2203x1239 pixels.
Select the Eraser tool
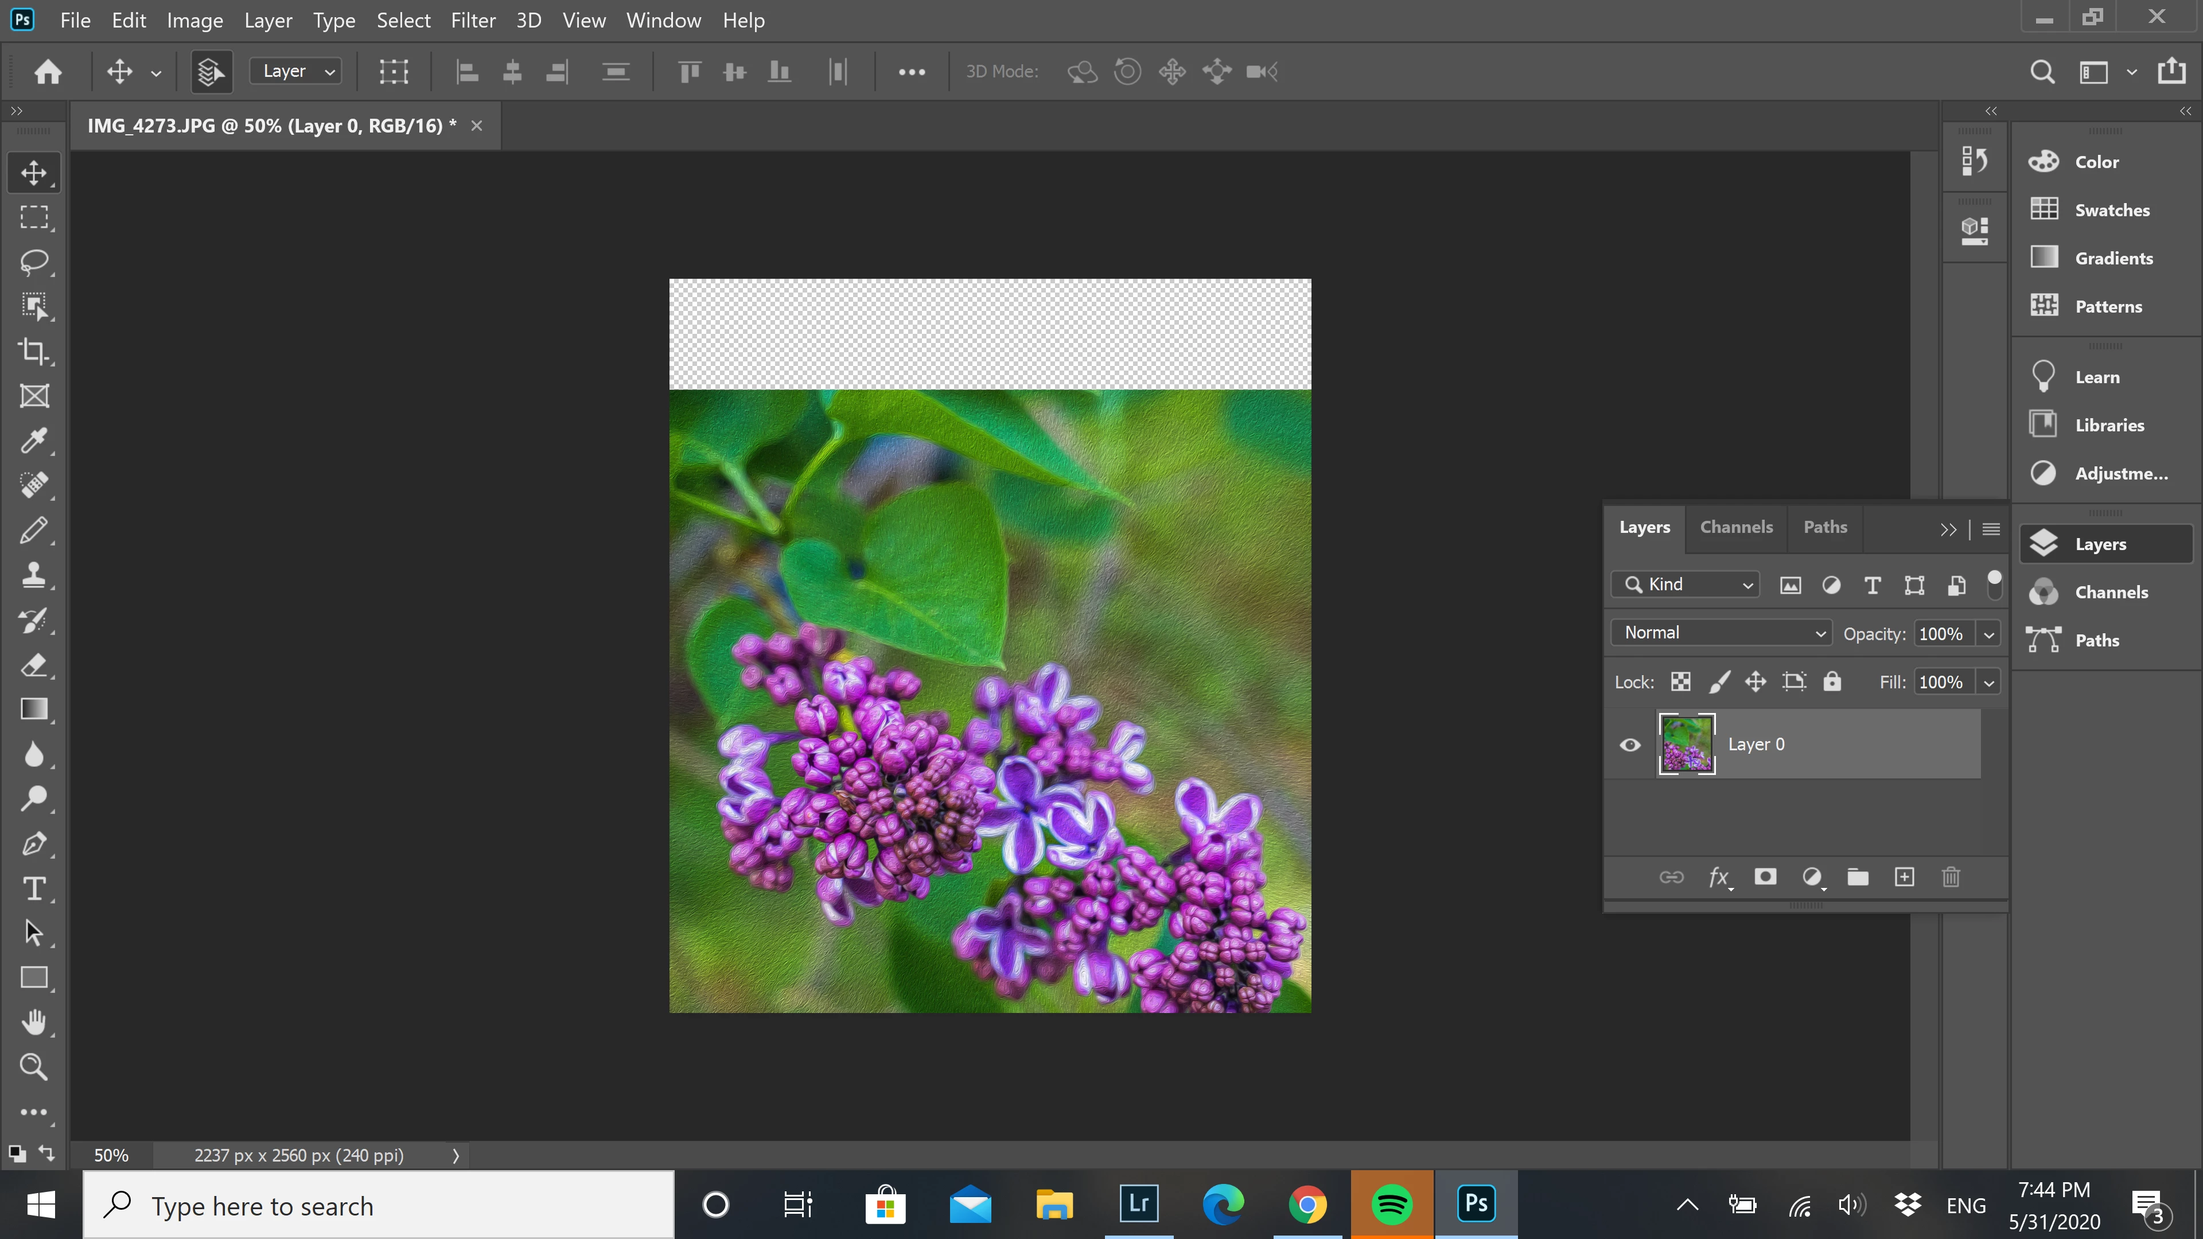point(34,664)
